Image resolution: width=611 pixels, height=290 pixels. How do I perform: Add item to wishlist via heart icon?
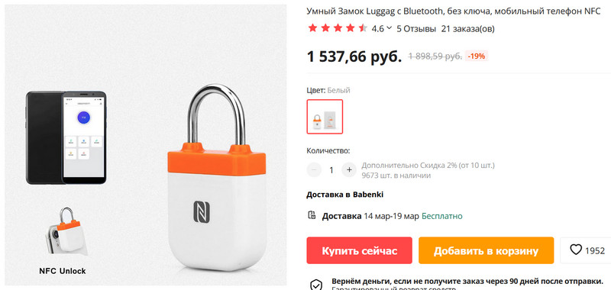pos(576,250)
